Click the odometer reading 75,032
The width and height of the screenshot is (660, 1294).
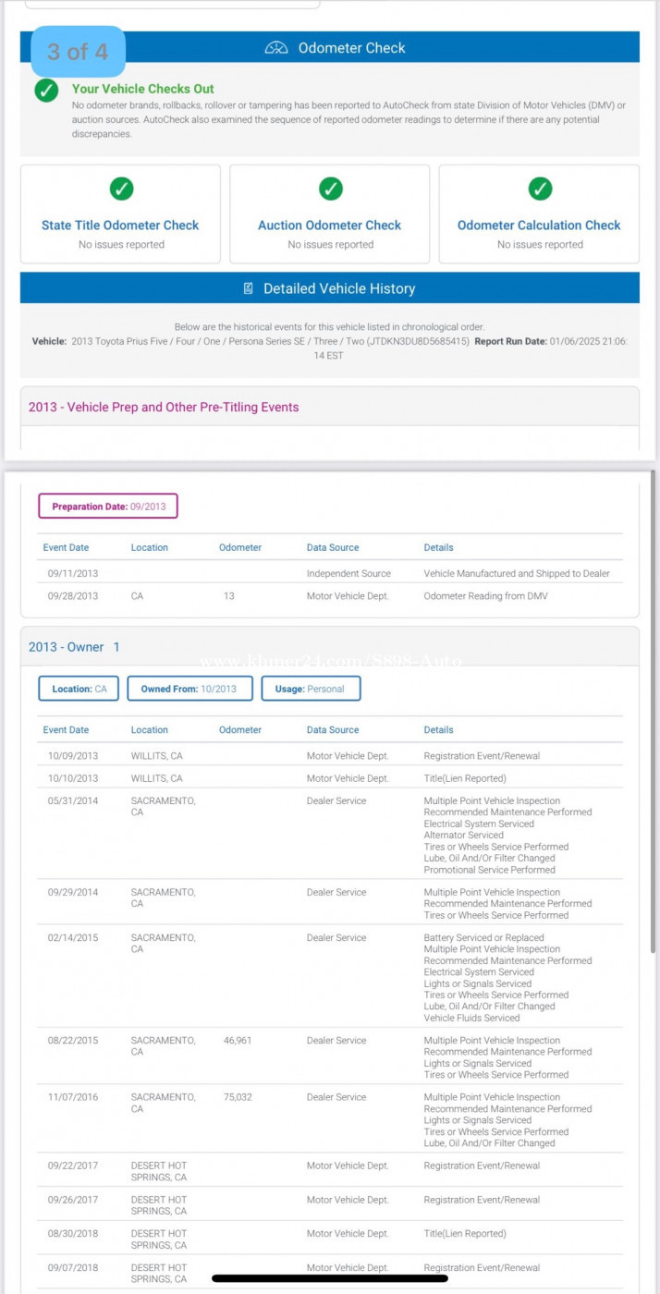click(238, 1097)
